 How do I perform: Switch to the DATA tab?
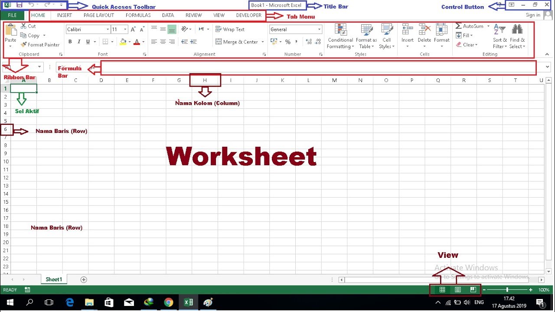pos(168,15)
